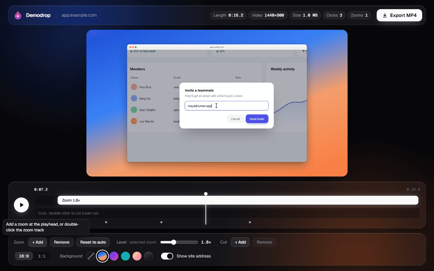Add a cut with the Cut + Add button
434x271 pixels.
pos(240,242)
